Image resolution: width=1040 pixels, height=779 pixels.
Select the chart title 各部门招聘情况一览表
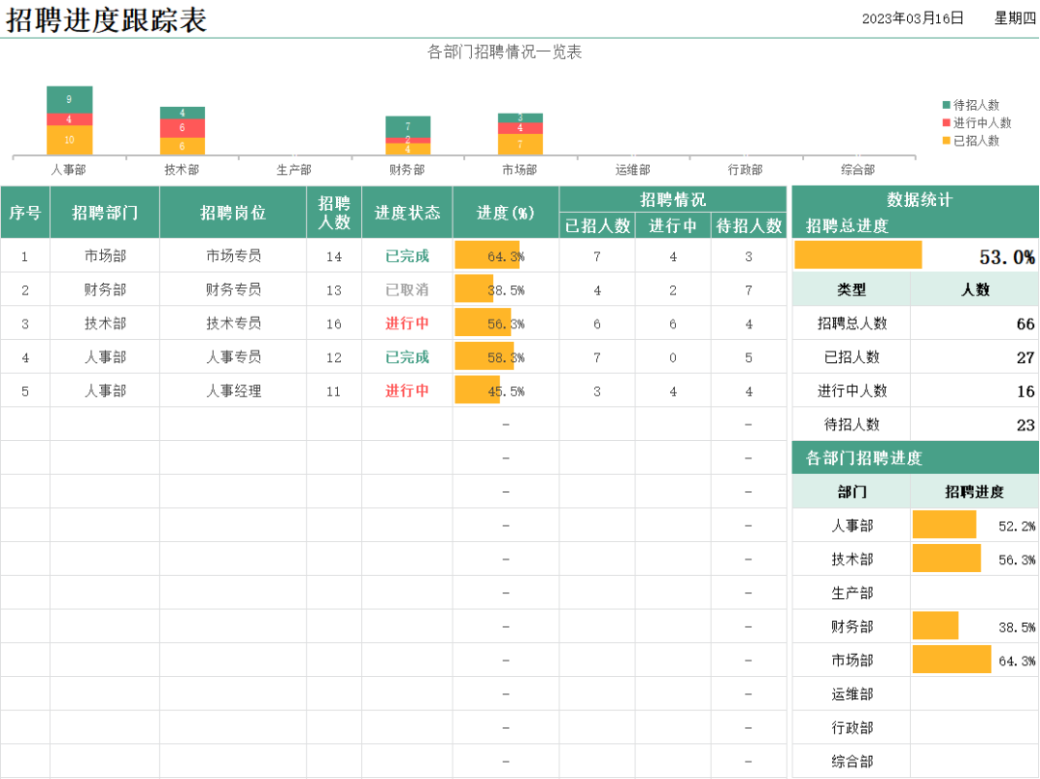click(x=504, y=52)
